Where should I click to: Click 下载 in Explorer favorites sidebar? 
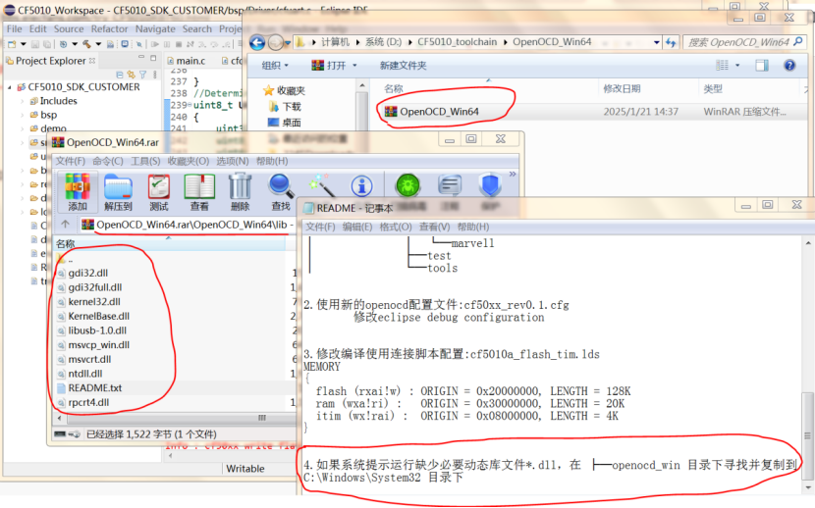(286, 106)
